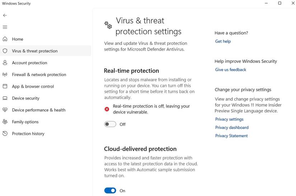Click the App & browser control icon
The image size is (296, 196).
coord(5,87)
